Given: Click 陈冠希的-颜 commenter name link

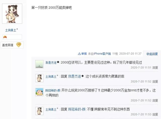Looking at the screenshot, I should [x=53, y=91].
